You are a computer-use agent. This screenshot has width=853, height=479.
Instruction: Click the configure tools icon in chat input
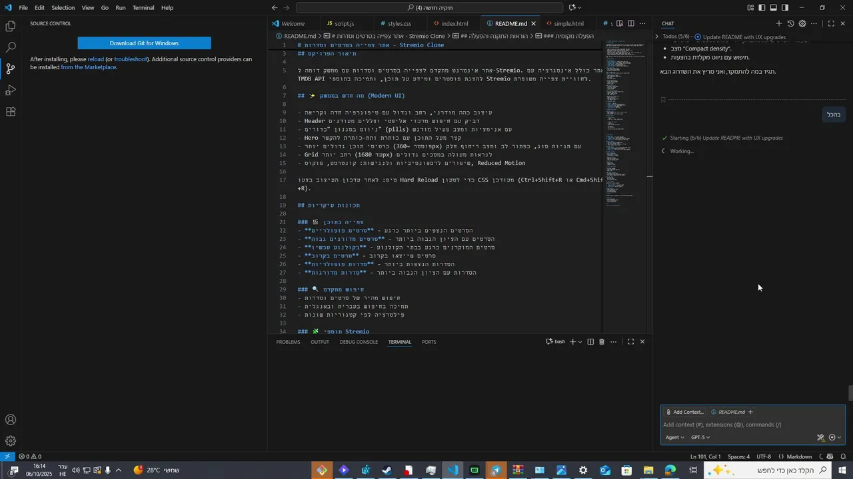821,438
